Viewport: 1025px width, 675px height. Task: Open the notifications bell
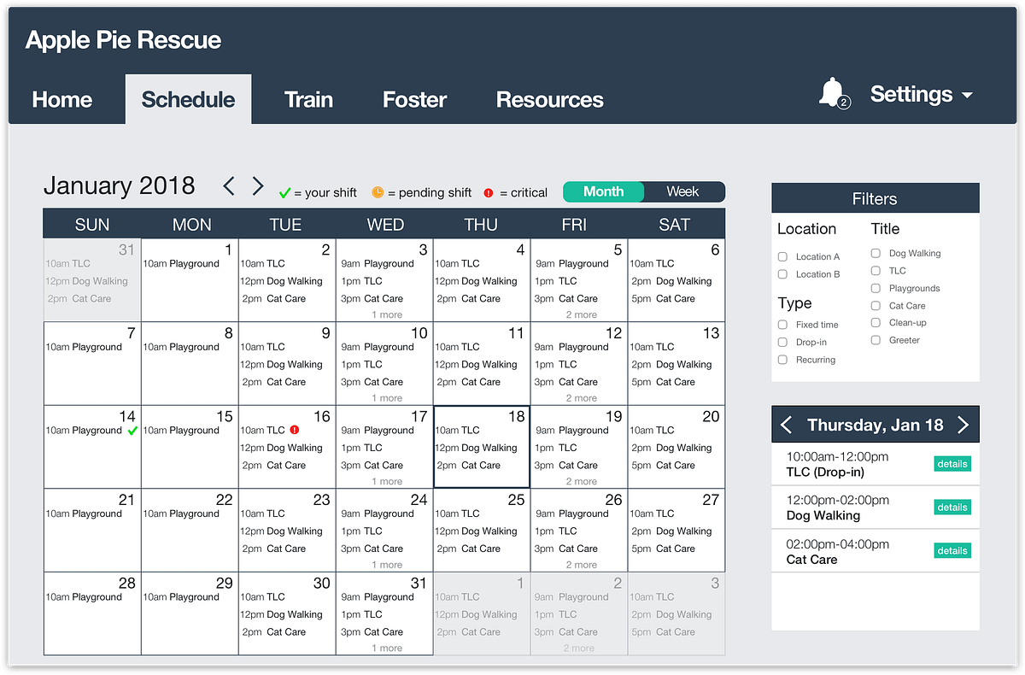coord(832,93)
